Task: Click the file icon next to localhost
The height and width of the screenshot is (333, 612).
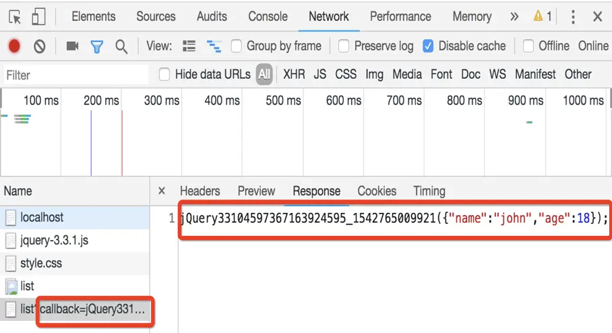Action: pyautogui.click(x=11, y=218)
